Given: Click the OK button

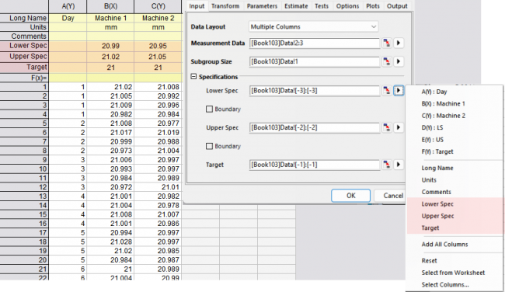Looking at the screenshot, I should tap(350, 196).
